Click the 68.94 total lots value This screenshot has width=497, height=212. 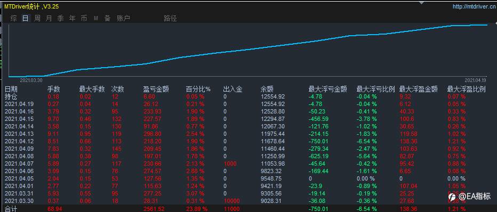pyautogui.click(x=54, y=209)
